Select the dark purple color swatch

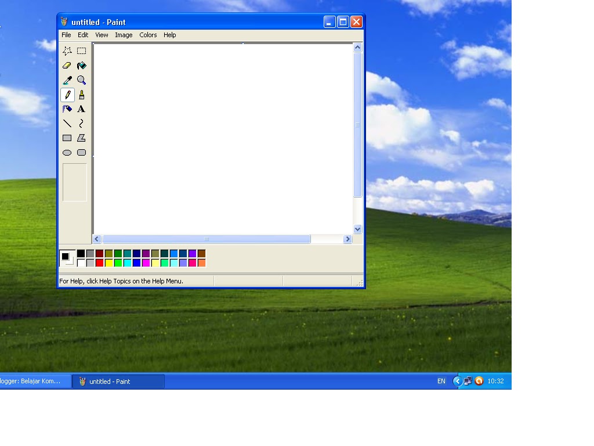tap(146, 254)
